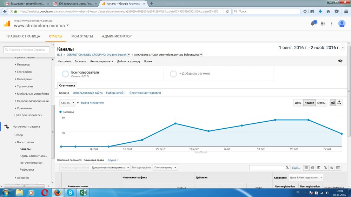Open the notifications bell icon

tap(313, 23)
